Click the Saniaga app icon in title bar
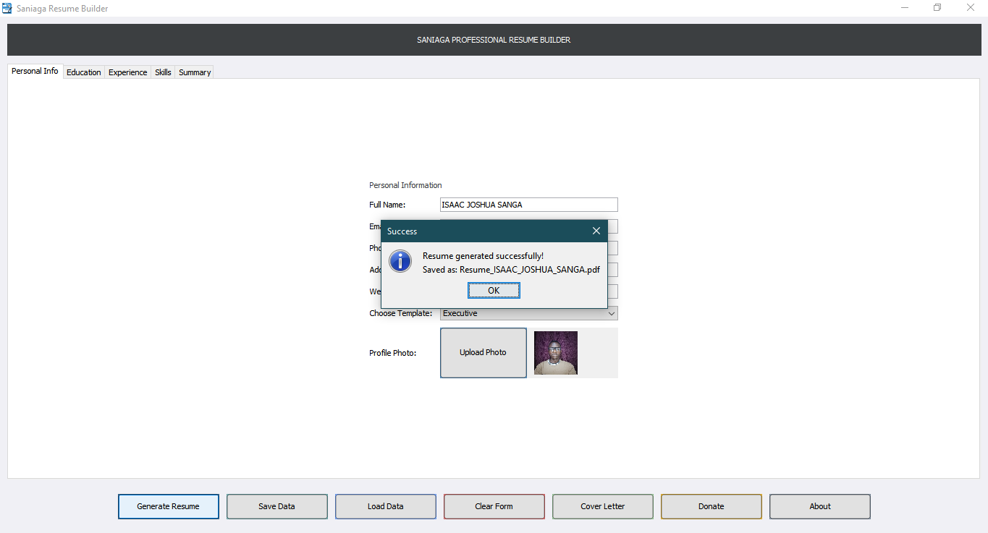Screen dimensions: 988x533 7,8
